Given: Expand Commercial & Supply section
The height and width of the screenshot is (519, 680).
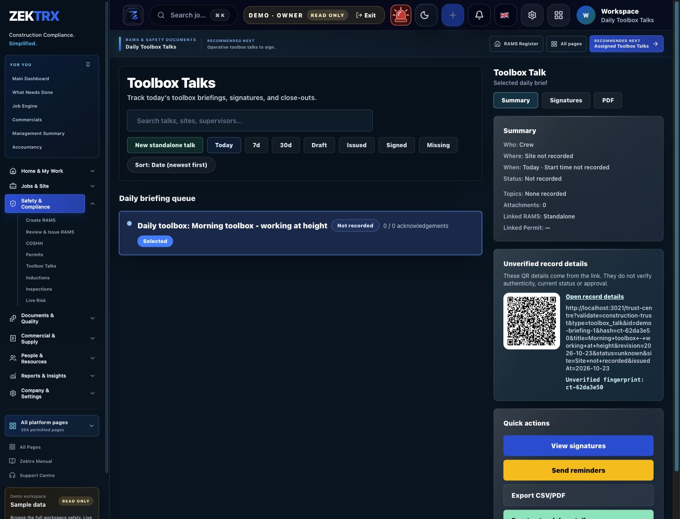Looking at the screenshot, I should (93, 339).
